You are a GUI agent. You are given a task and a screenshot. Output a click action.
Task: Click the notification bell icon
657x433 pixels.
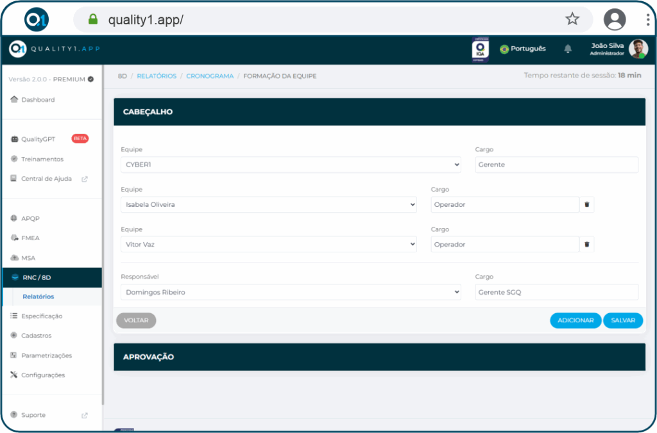[568, 49]
